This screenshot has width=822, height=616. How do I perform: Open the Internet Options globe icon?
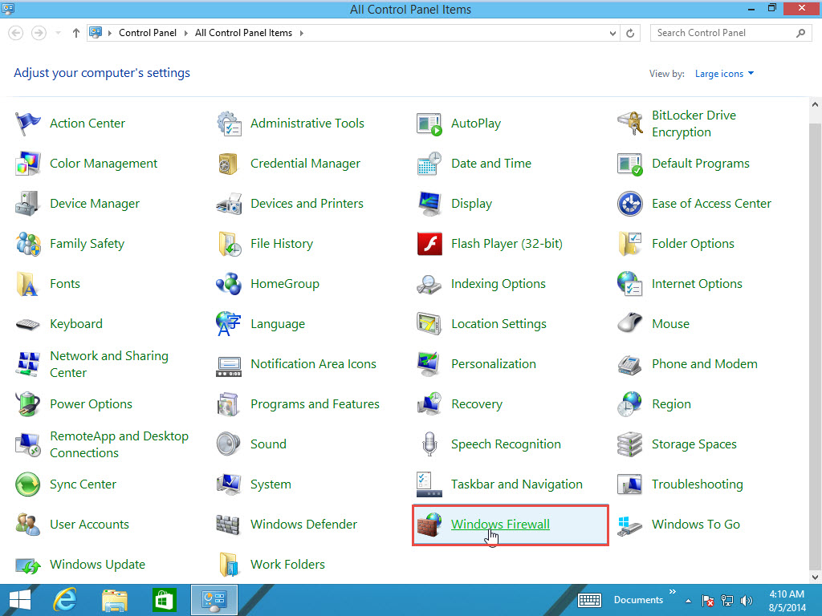(x=629, y=284)
